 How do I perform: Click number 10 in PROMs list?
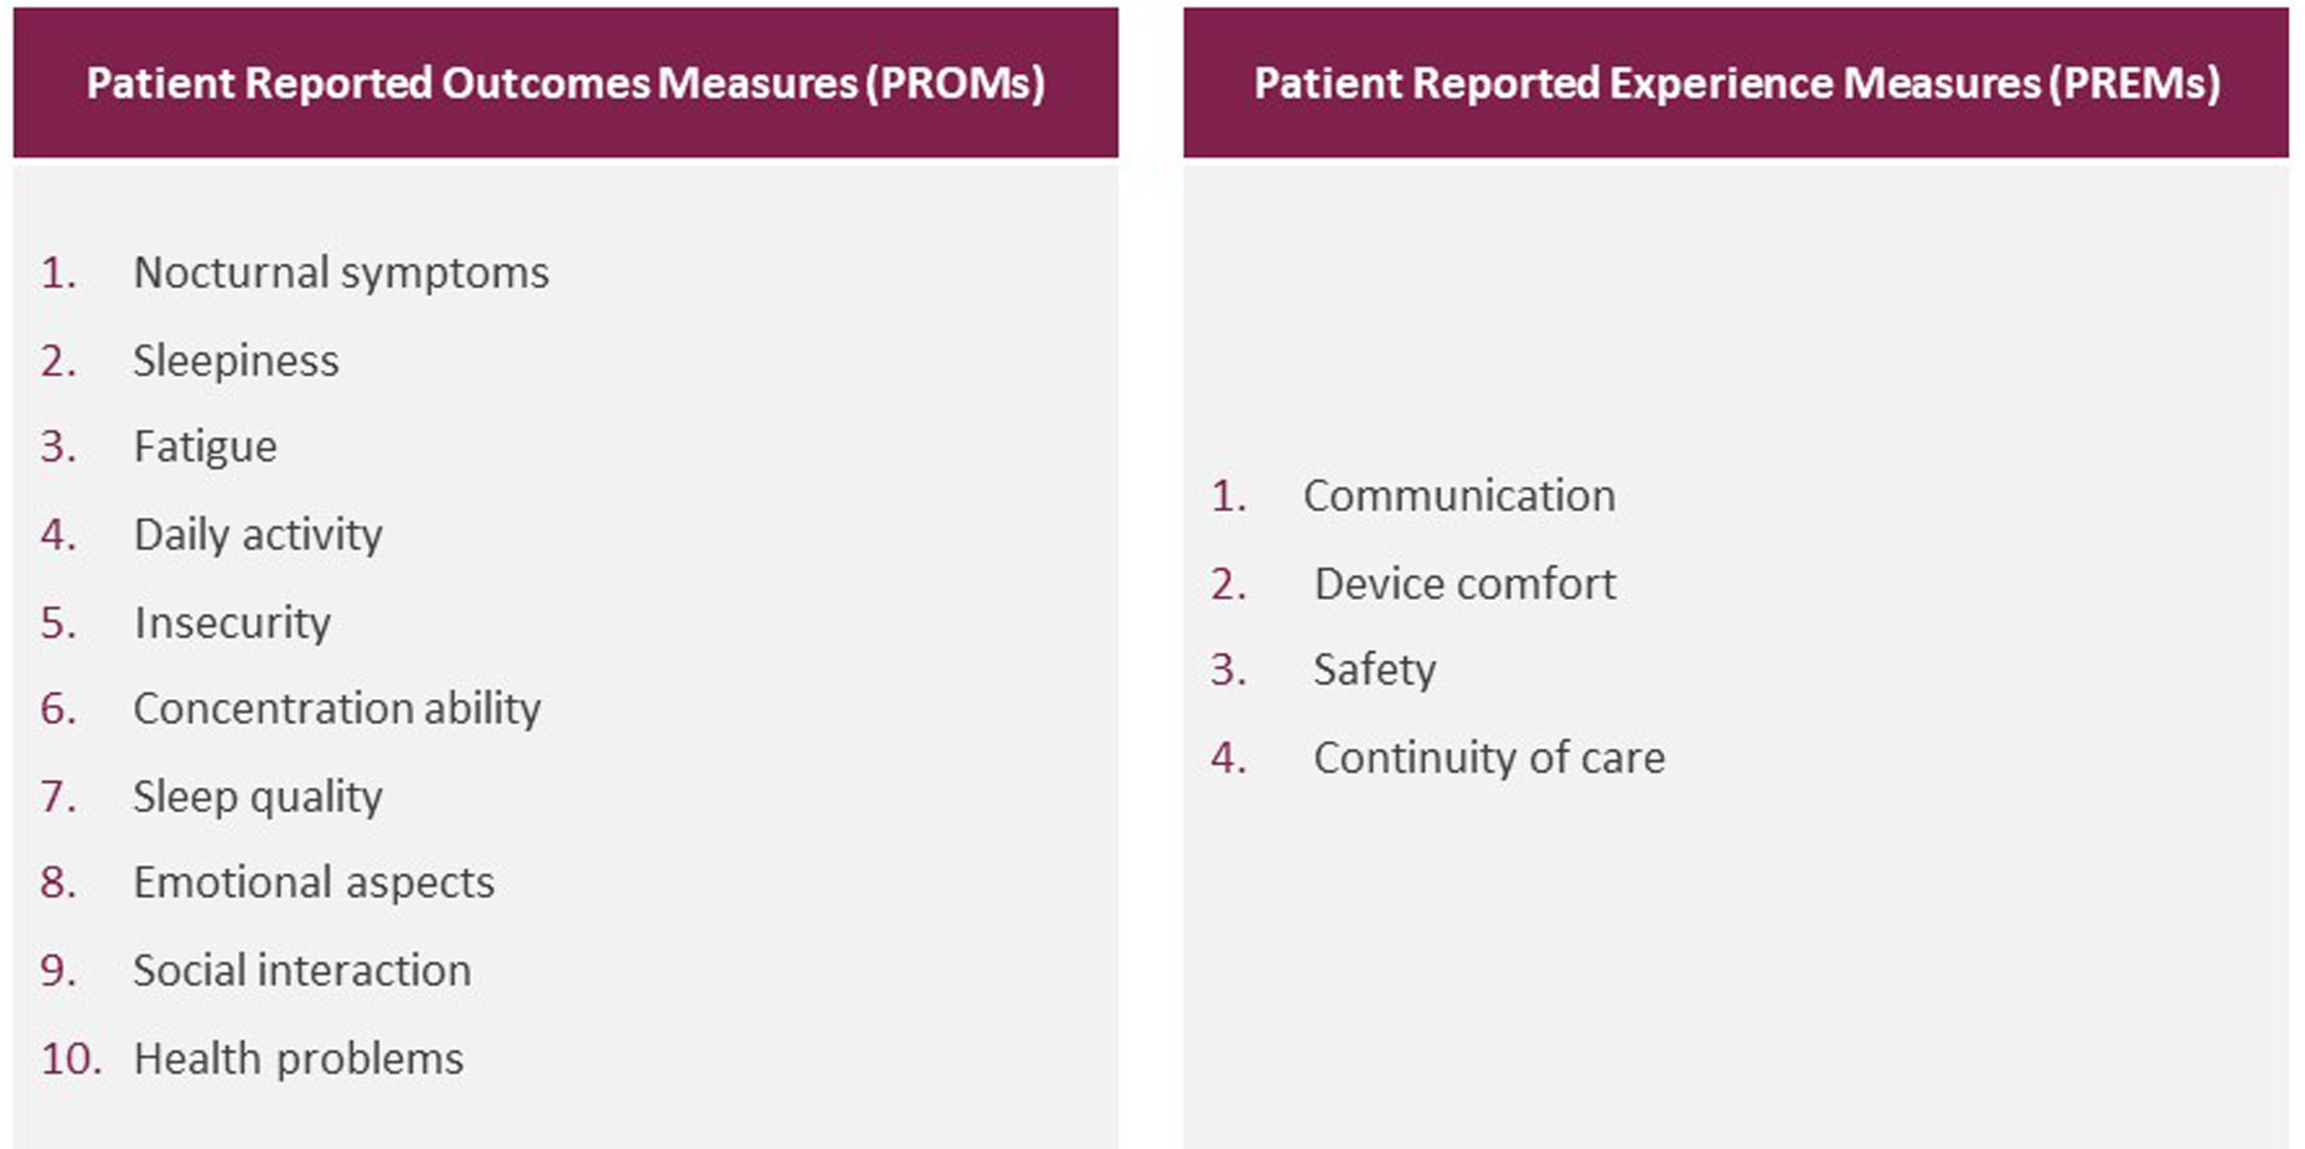pos(70,1058)
